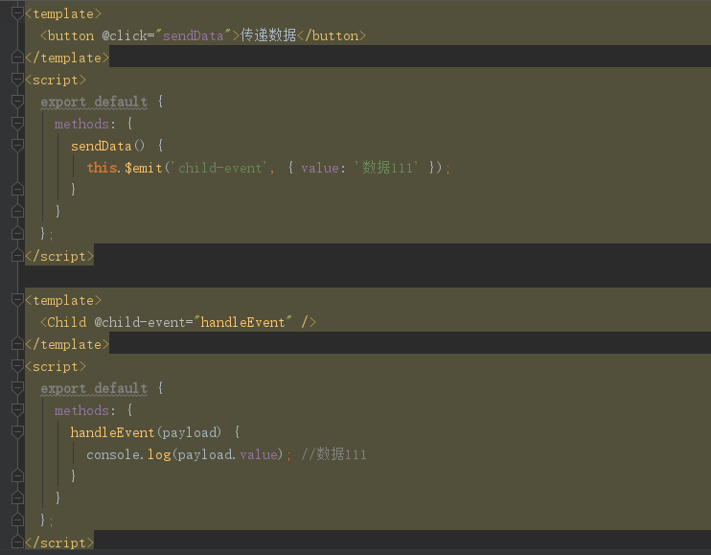Image resolution: width=711 pixels, height=555 pixels.
Task: Fold the export default object containing sendData
Action: pos(17,102)
